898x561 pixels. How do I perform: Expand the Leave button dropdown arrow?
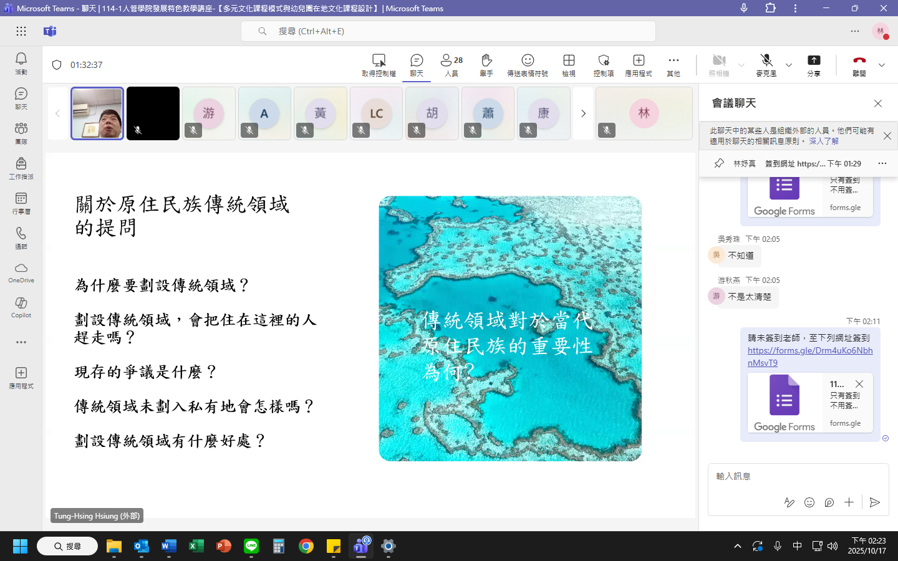882,65
